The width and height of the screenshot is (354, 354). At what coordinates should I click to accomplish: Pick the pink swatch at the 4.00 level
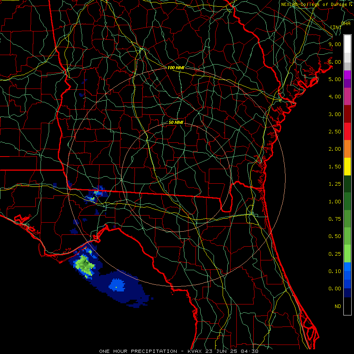point(347,96)
